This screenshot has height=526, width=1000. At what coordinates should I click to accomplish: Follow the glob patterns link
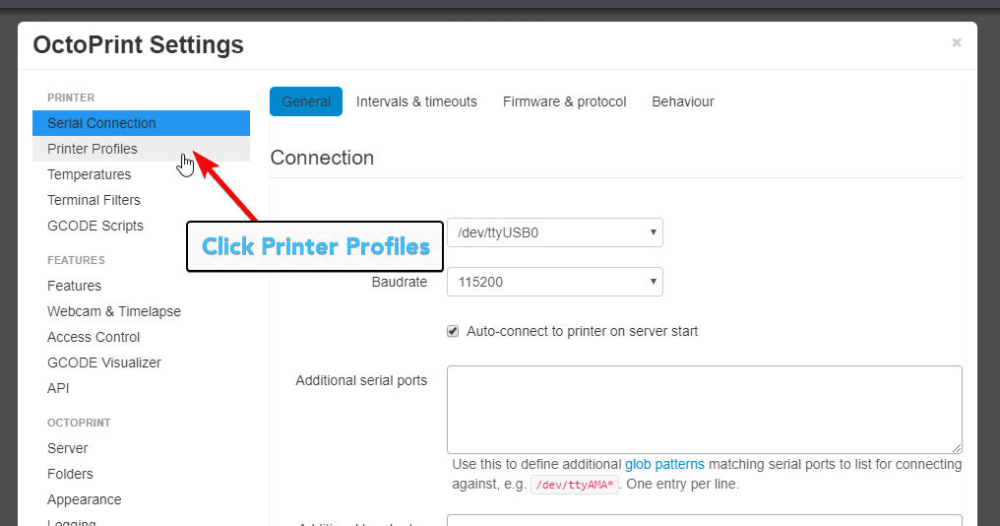(x=664, y=464)
